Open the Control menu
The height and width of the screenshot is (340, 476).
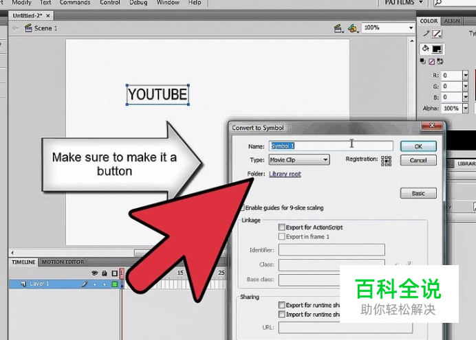tap(110, 3)
